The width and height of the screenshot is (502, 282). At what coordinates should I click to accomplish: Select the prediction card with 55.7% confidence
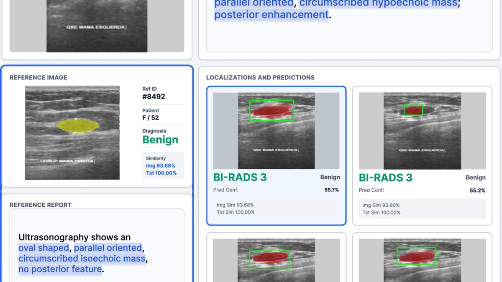click(x=277, y=156)
